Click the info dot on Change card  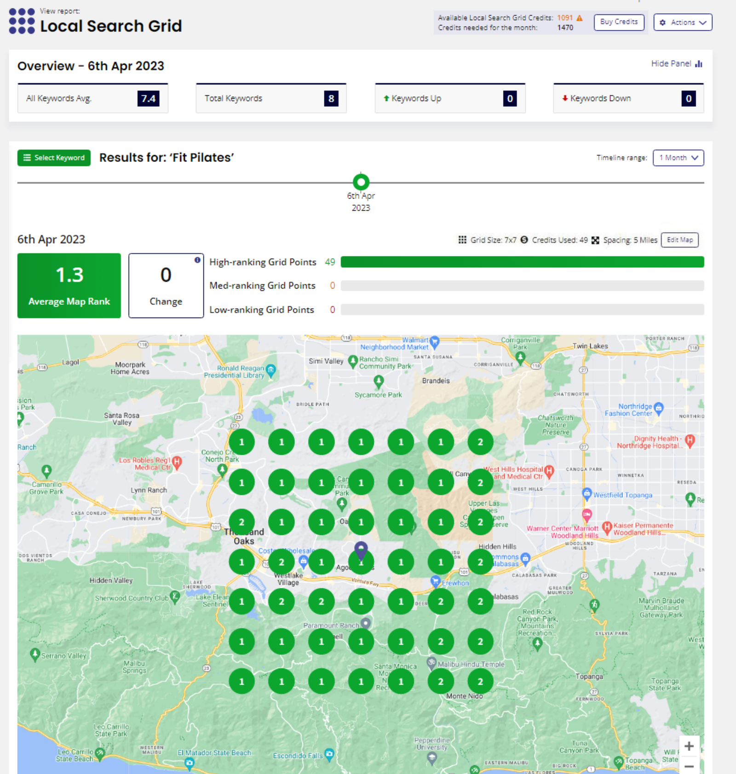[197, 260]
